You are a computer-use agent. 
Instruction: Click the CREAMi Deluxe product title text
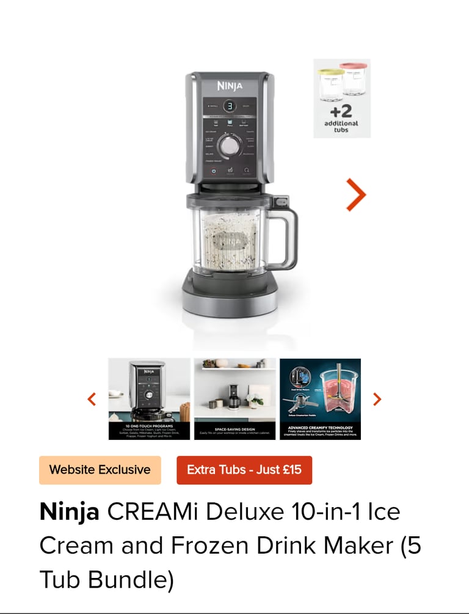pyautogui.click(x=230, y=546)
